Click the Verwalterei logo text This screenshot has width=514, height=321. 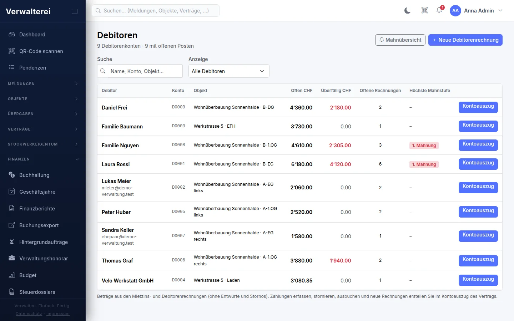pos(28,11)
